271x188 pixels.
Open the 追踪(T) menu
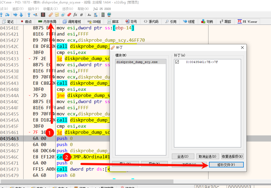point(18,9)
